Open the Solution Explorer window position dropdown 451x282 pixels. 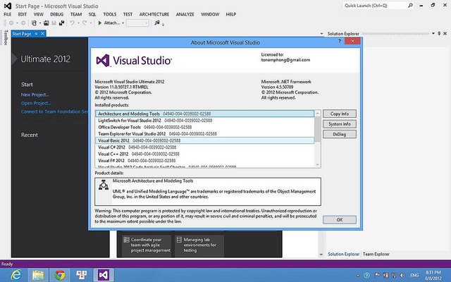(x=433, y=34)
